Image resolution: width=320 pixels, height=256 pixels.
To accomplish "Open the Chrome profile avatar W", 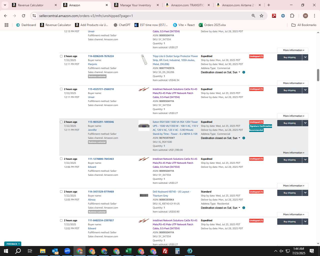I will (x=305, y=16).
